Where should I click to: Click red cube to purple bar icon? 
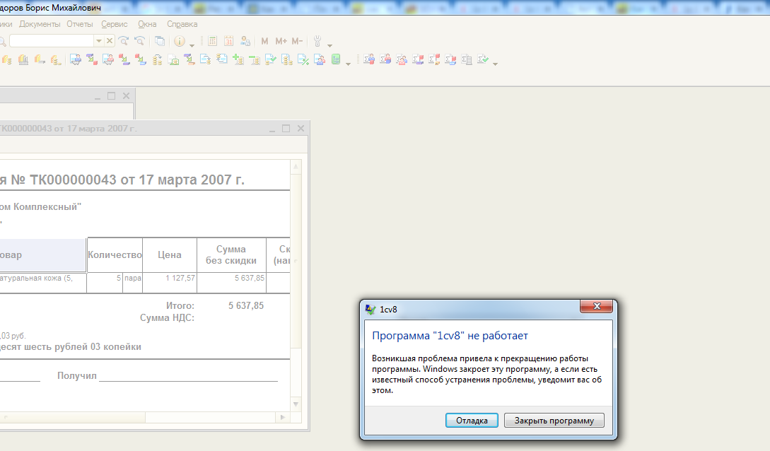tap(124, 60)
